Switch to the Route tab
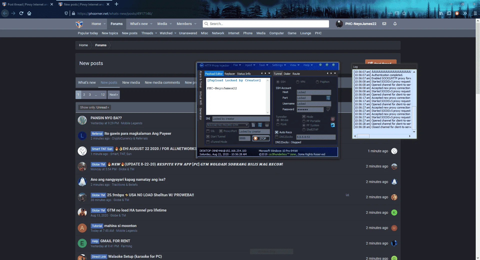This screenshot has height=260, width=480. (x=296, y=74)
